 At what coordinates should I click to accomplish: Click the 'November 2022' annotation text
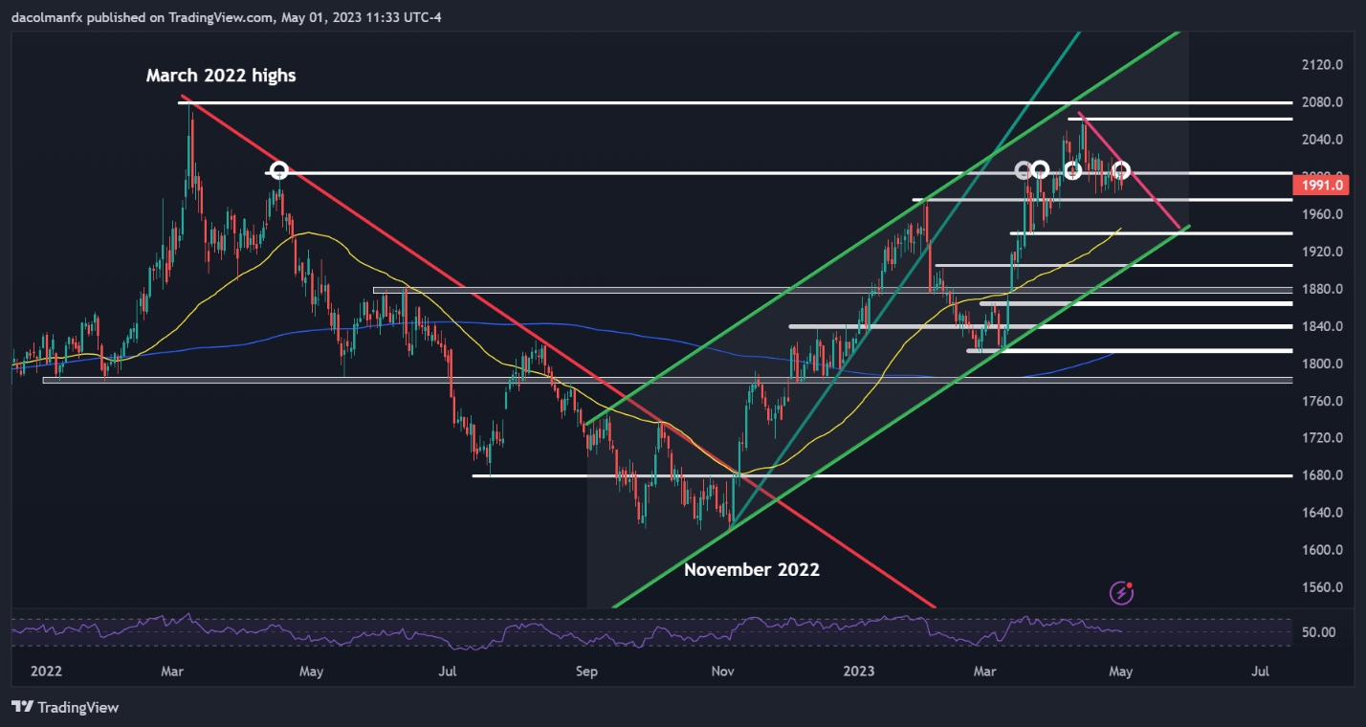tap(752, 569)
